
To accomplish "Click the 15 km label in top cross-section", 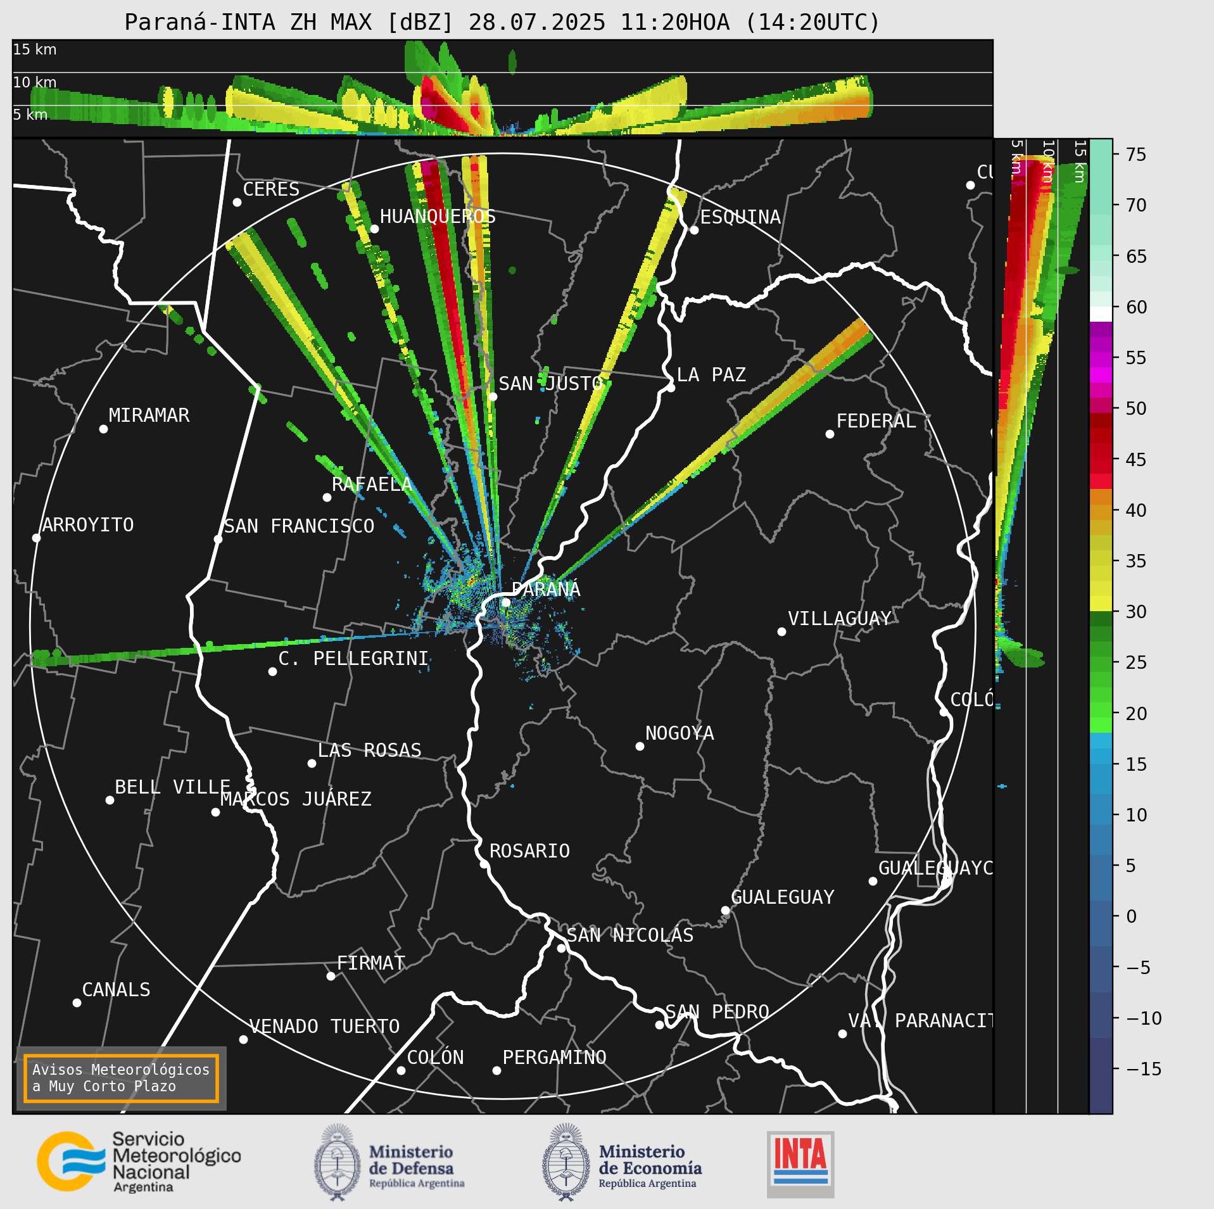I will 35,49.
